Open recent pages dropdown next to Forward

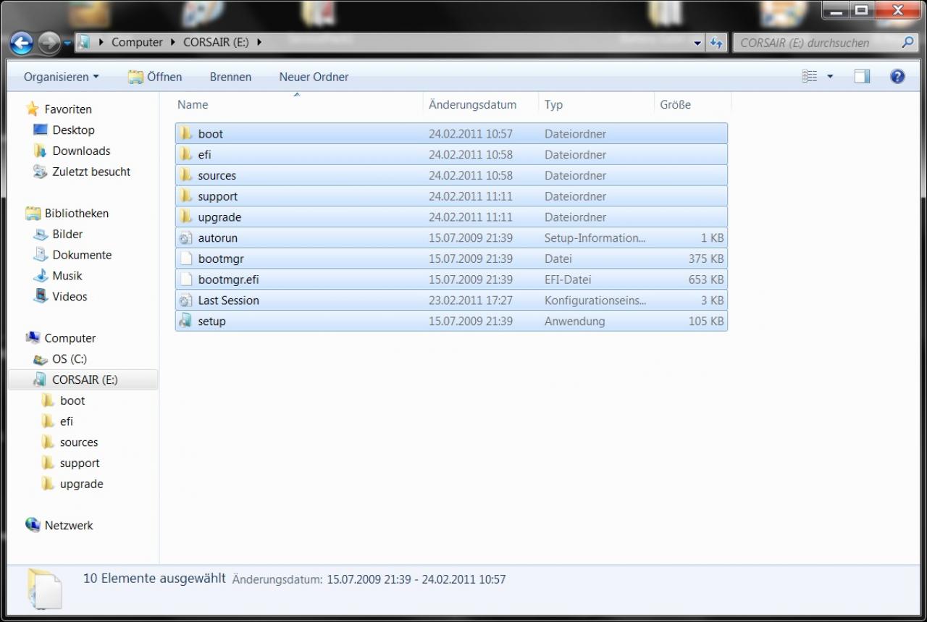(67, 43)
